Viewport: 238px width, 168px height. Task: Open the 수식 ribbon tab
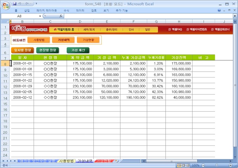(x=66, y=10)
